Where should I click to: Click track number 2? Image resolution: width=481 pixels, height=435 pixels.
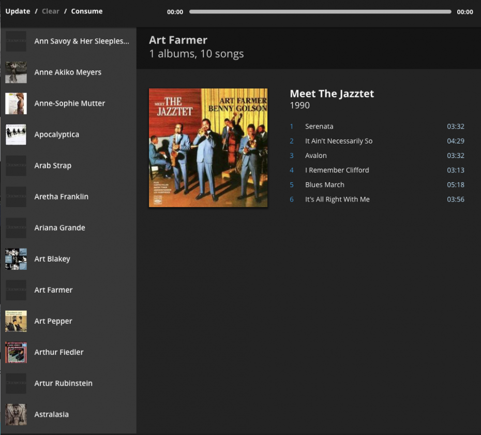pos(291,141)
